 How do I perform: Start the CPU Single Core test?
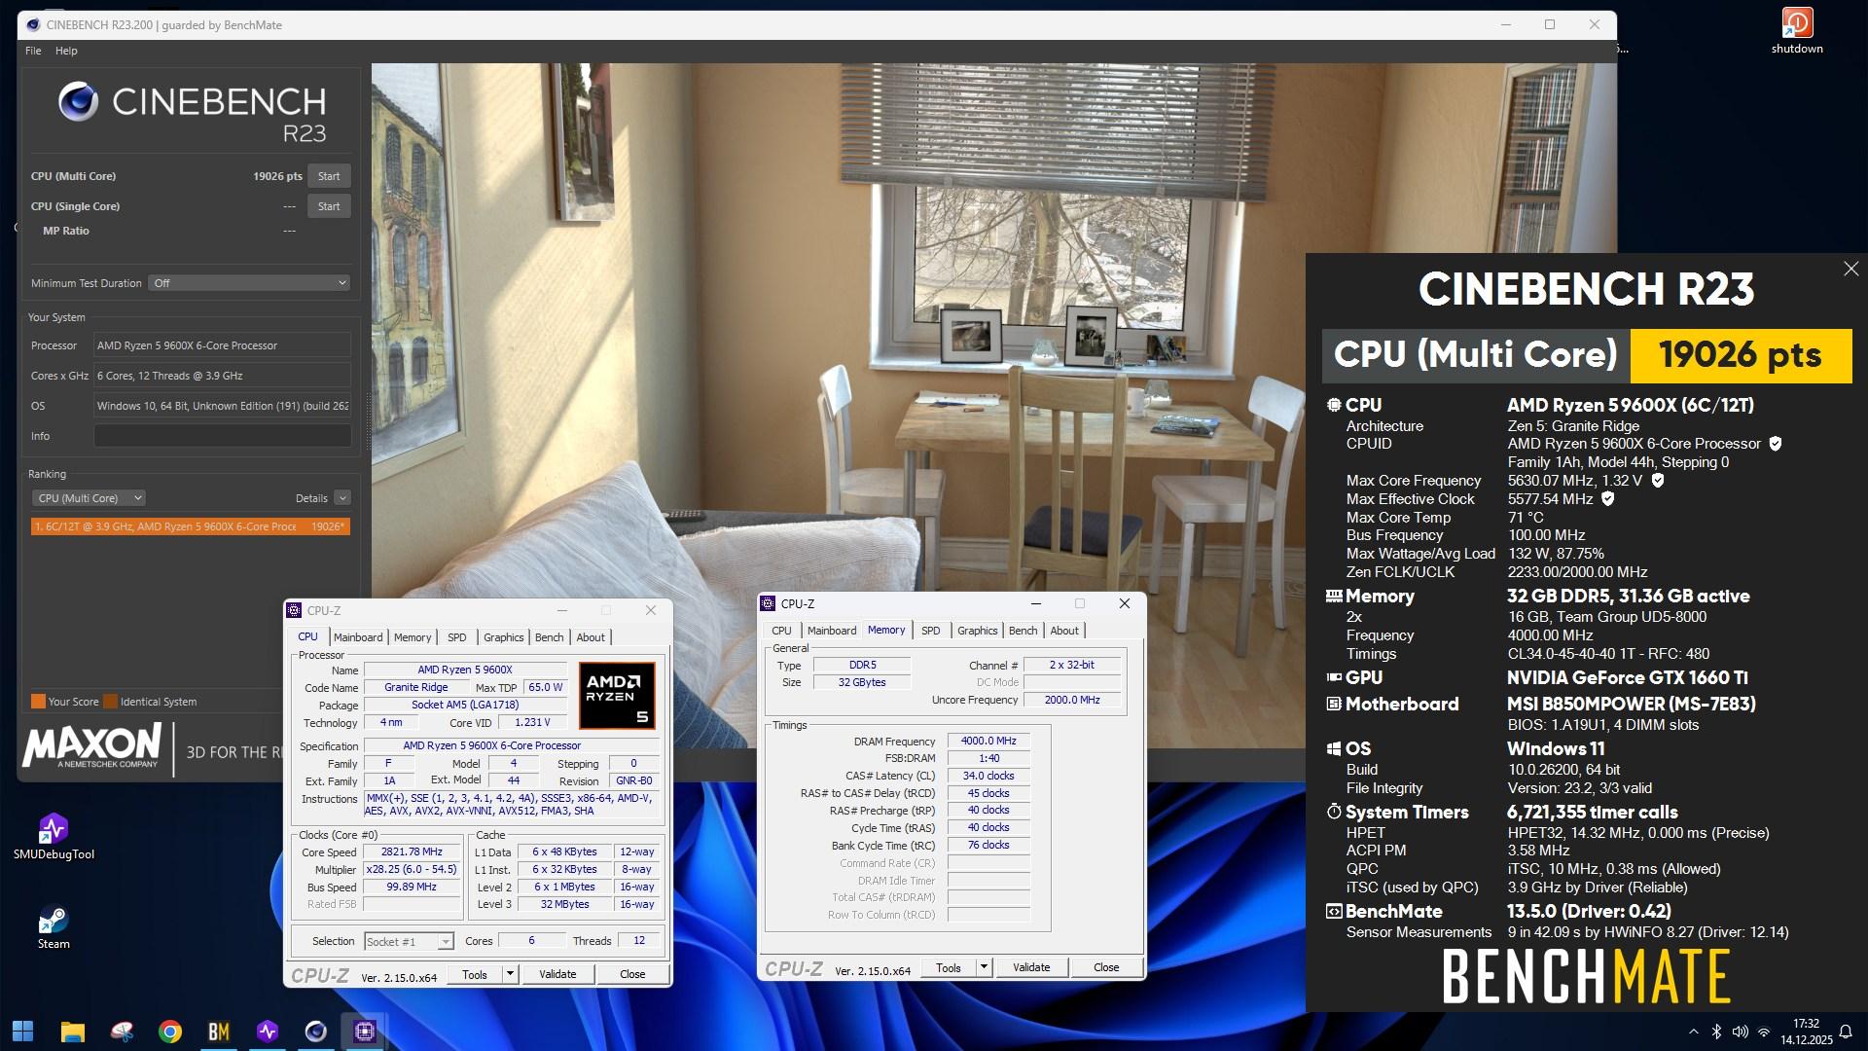click(x=329, y=206)
